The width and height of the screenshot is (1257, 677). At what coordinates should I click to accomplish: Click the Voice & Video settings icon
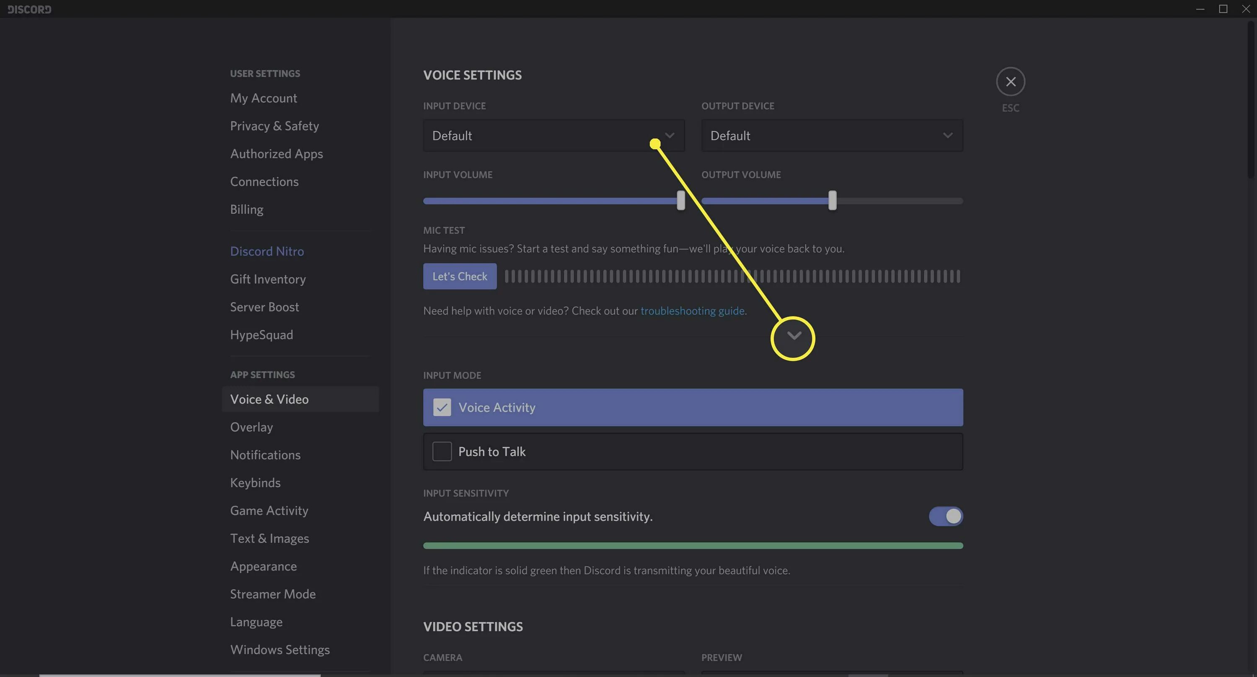[x=269, y=398]
